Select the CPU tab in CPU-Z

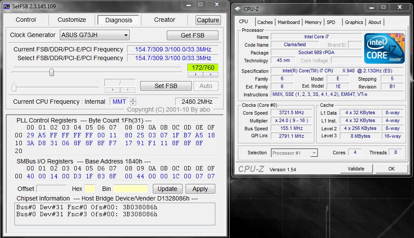[x=243, y=22]
